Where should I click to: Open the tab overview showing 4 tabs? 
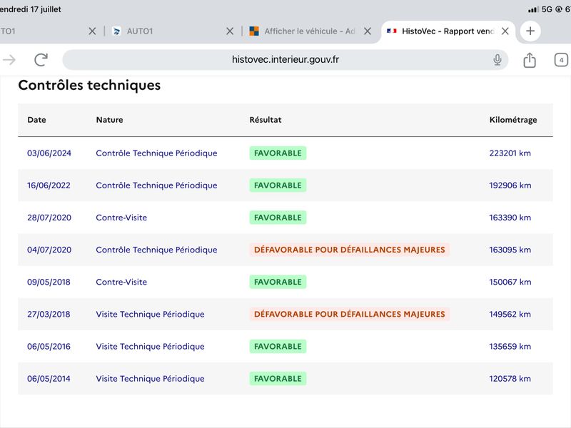point(561,60)
